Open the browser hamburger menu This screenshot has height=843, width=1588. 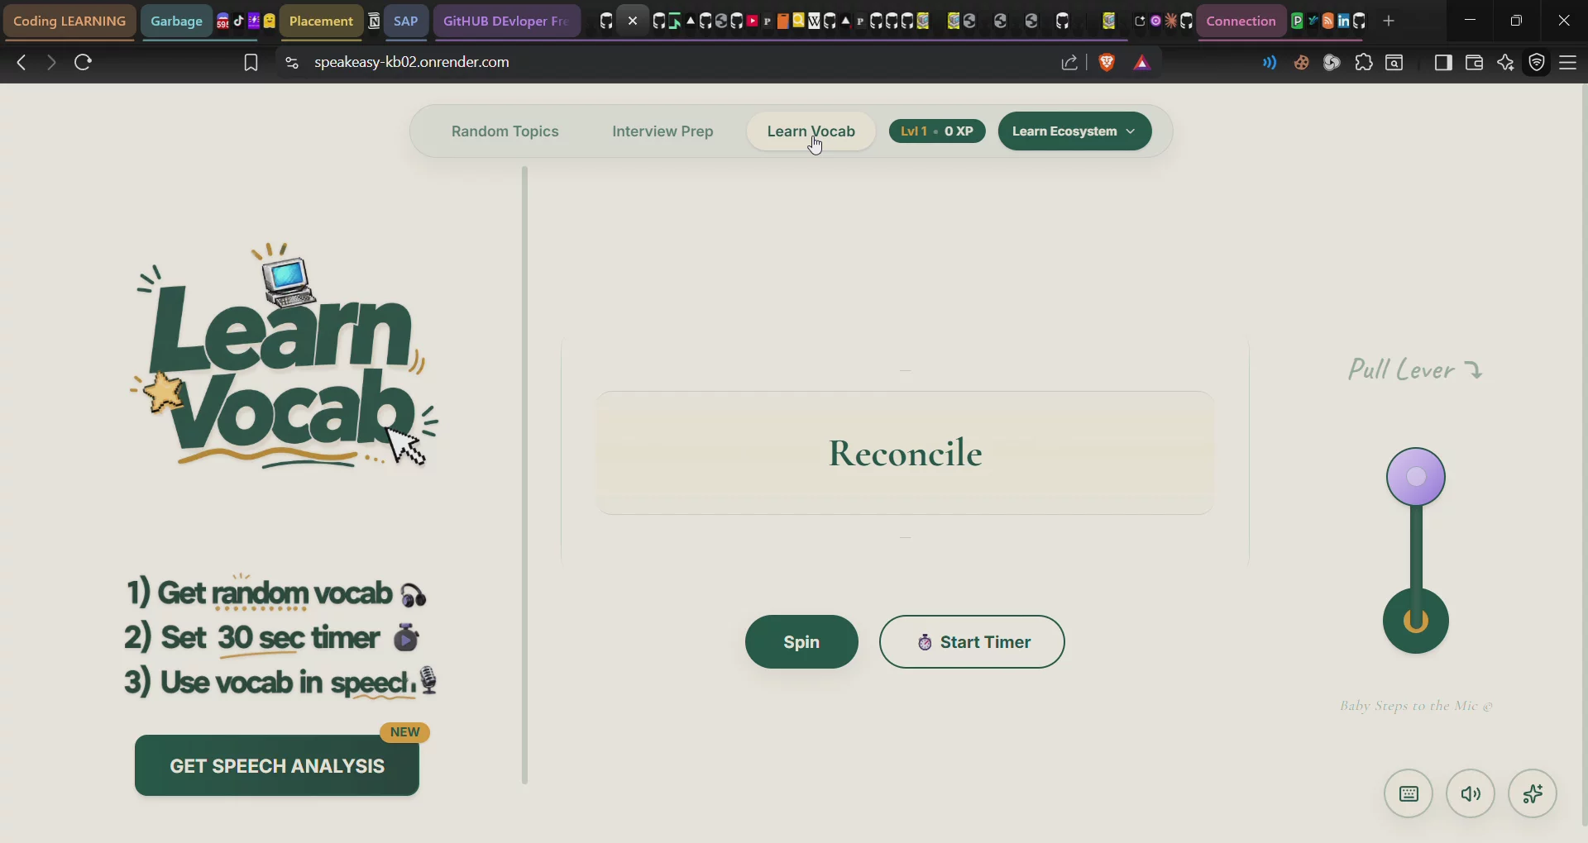point(1568,62)
